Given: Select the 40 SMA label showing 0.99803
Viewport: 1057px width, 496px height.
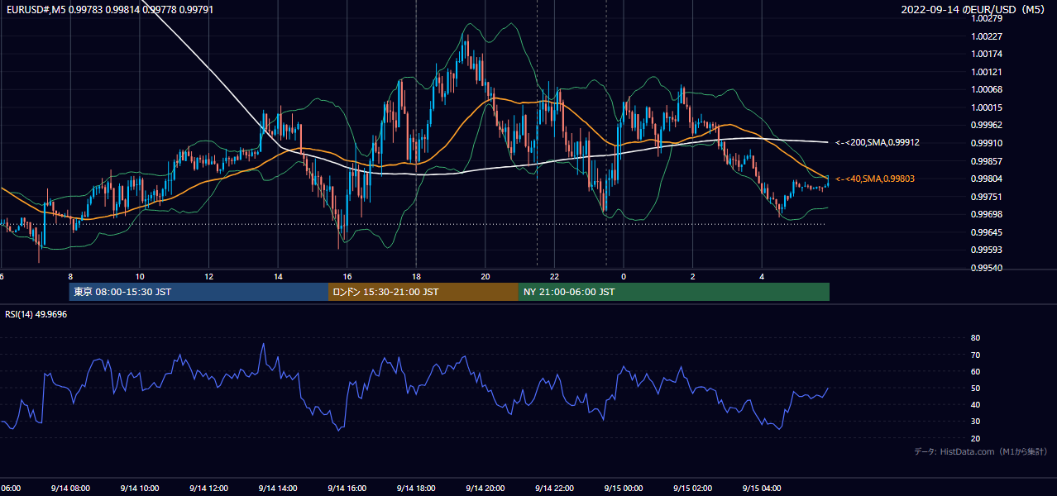Looking at the screenshot, I should pyautogui.click(x=875, y=179).
